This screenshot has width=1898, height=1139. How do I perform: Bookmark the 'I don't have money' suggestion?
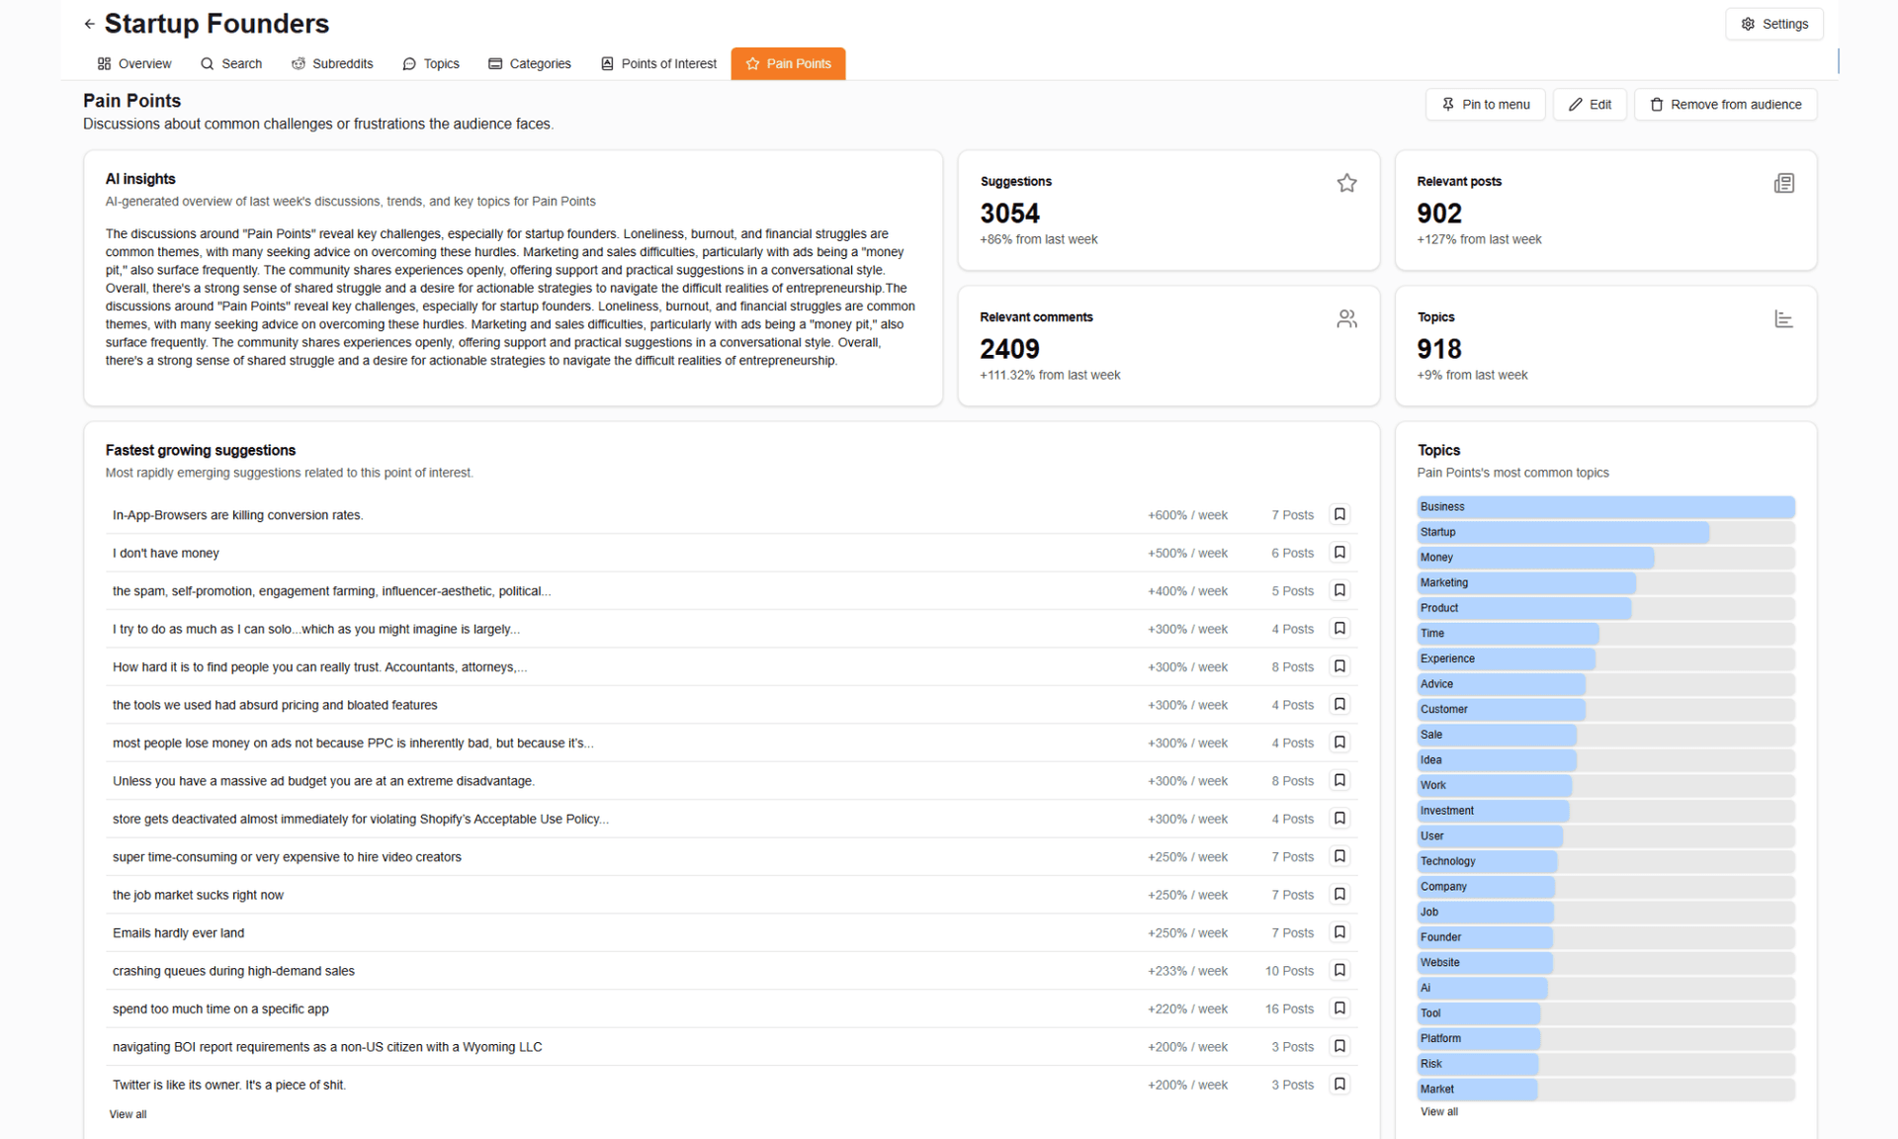(x=1339, y=553)
